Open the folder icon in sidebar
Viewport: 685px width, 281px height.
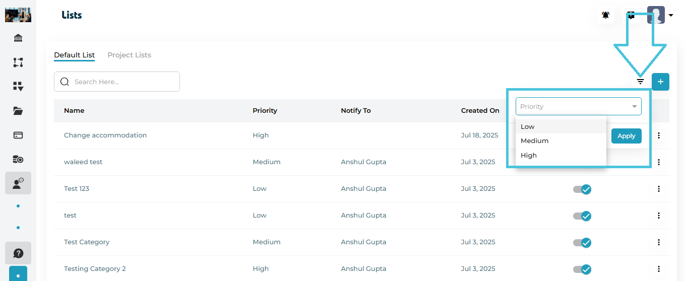[x=18, y=111]
